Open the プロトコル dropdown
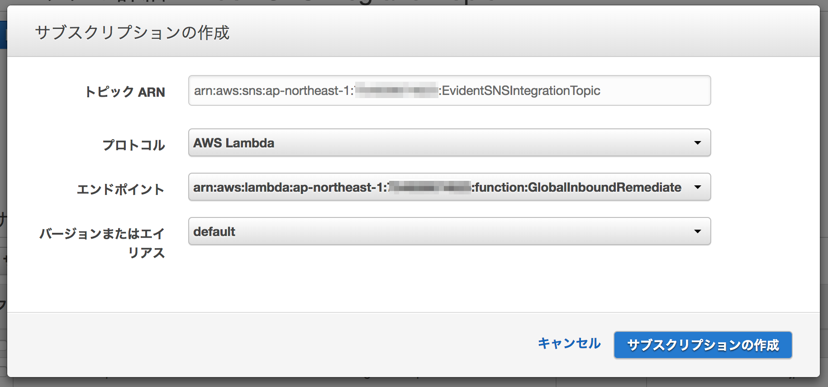Viewport: 828px width, 387px height. [450, 142]
